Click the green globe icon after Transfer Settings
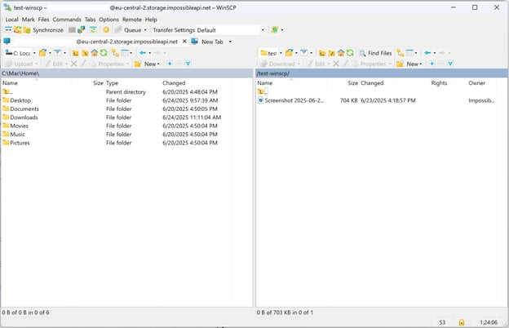 pos(275,30)
